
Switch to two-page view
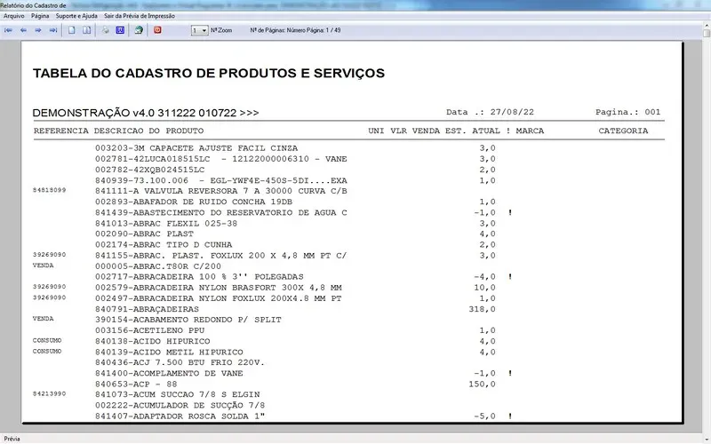tap(87, 30)
